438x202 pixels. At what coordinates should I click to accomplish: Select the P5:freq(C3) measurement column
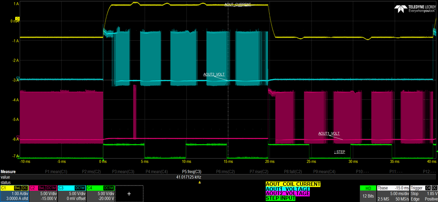[191, 172]
